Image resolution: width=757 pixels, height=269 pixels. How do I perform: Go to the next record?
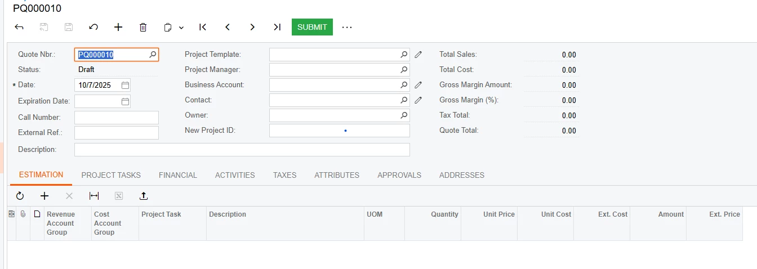pos(252,27)
